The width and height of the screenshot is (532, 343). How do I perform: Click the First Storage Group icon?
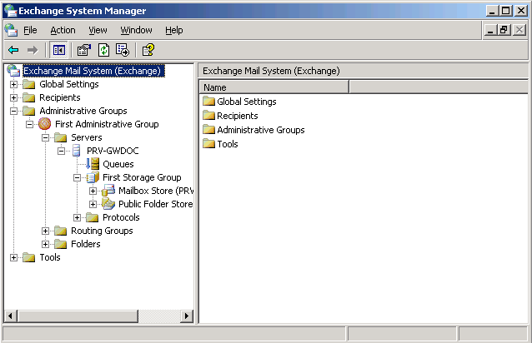click(93, 177)
